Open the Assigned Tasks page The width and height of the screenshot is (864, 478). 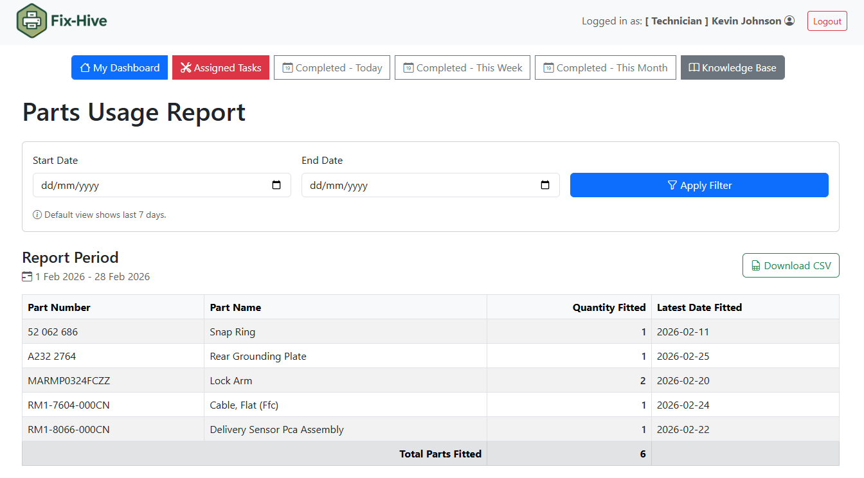click(221, 67)
